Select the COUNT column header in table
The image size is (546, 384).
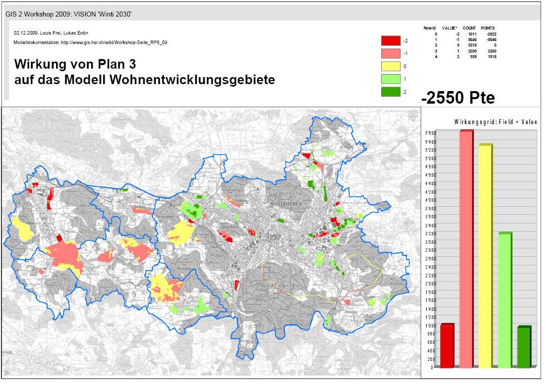(469, 28)
